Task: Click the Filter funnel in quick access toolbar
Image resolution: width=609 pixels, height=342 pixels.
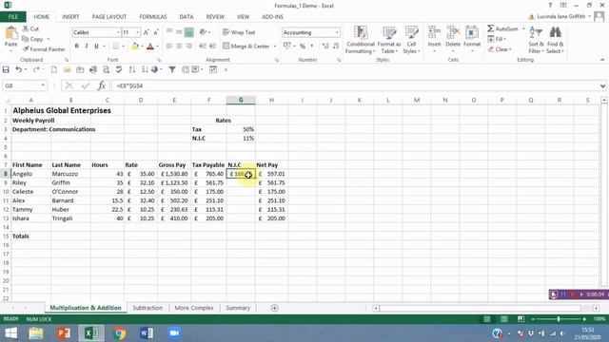Action: 172,69
